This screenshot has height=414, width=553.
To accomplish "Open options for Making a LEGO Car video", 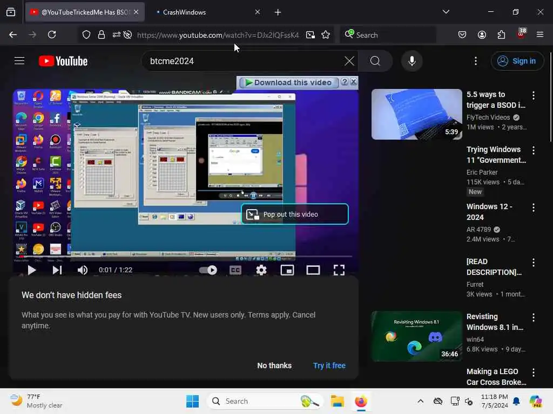I will (533, 372).
